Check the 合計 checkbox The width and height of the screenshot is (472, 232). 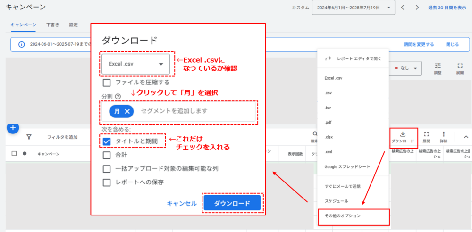pyautogui.click(x=107, y=155)
